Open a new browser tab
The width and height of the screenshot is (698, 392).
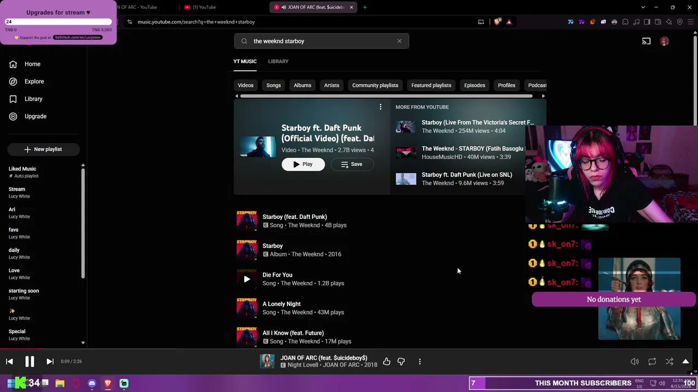pos(365,7)
